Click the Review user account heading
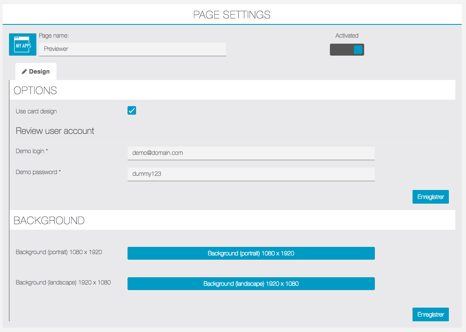 (x=55, y=131)
